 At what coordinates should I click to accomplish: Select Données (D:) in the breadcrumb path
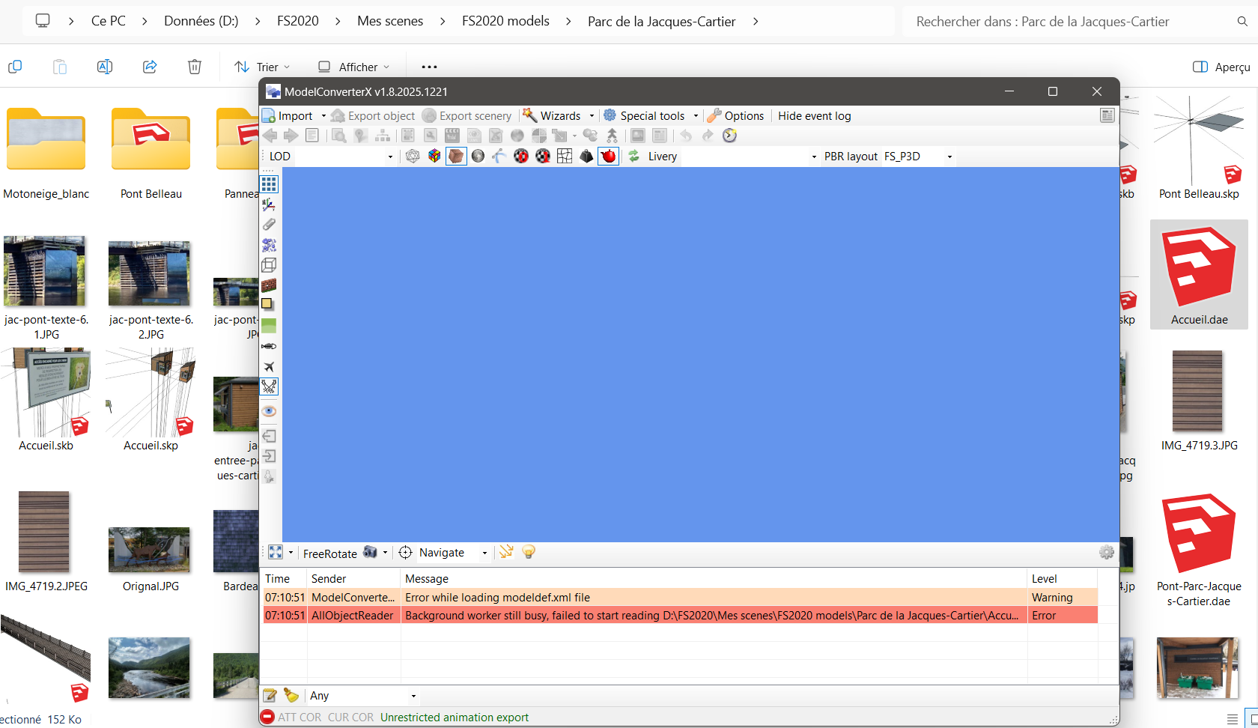(201, 21)
